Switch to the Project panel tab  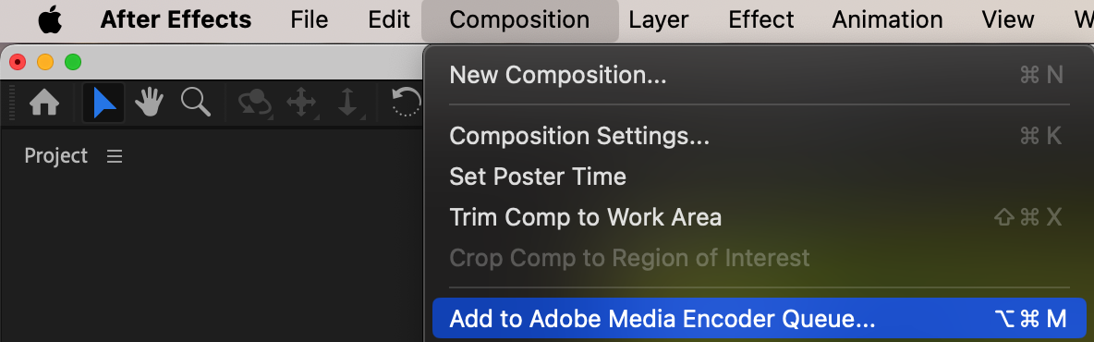point(55,155)
